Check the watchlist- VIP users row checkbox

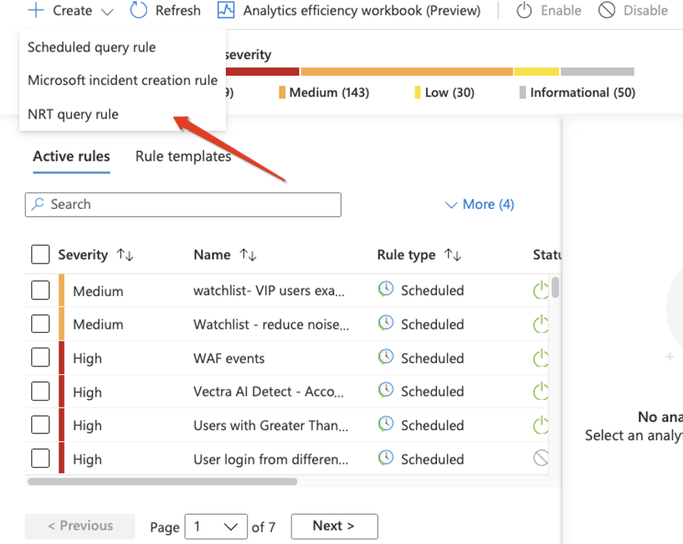pyautogui.click(x=40, y=290)
